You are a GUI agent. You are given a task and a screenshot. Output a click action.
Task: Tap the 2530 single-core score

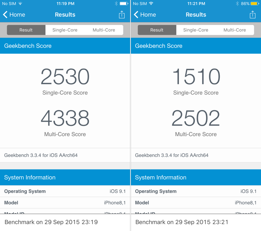pyautogui.click(x=65, y=76)
